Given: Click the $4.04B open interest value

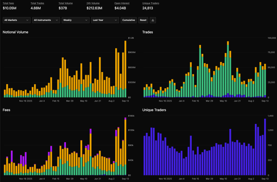Looking at the screenshot, I should pos(120,8).
